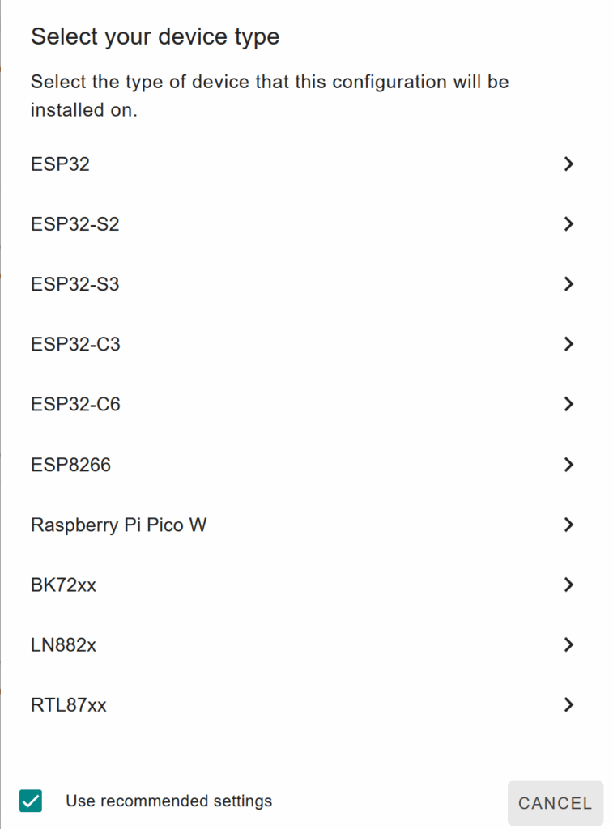Click the chevron beside LN882x
The image size is (613, 829).
tap(568, 645)
